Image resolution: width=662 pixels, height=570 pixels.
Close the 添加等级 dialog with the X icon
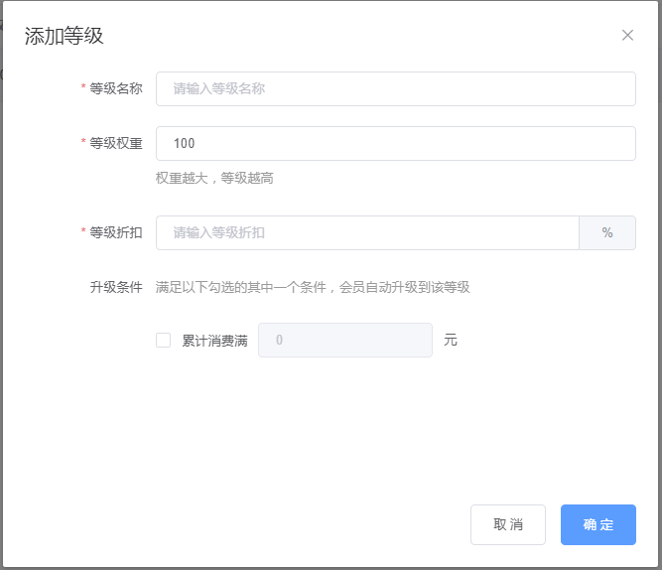[627, 35]
